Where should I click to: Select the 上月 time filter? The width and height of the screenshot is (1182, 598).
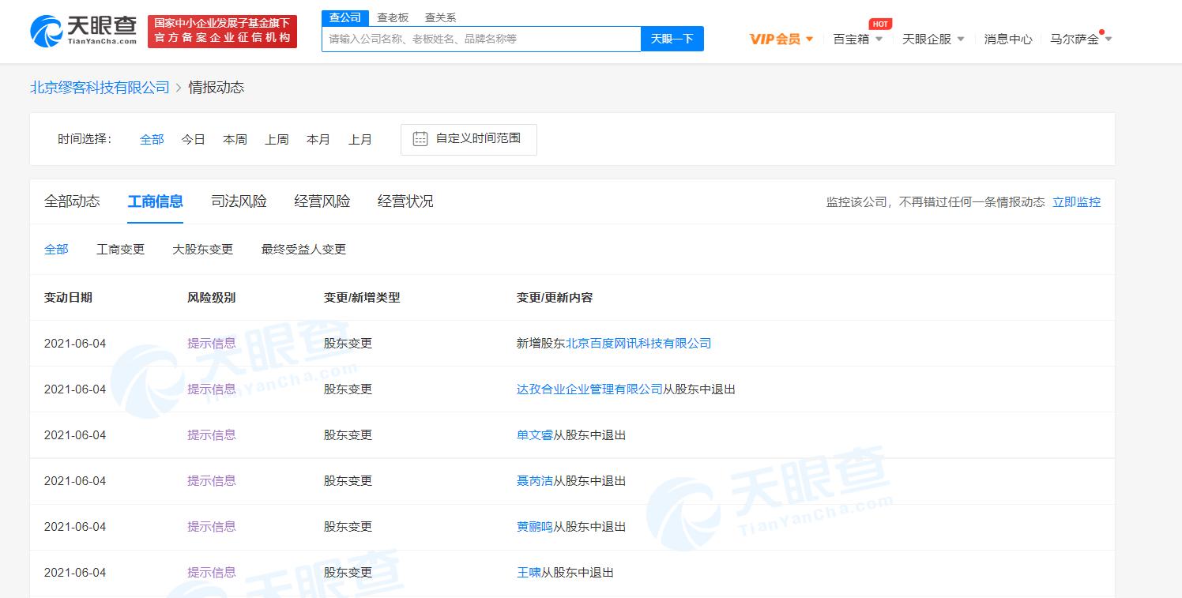pyautogui.click(x=360, y=139)
